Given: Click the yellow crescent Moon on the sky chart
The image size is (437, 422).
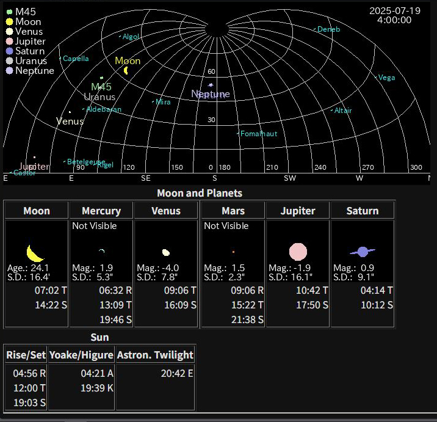Looking at the screenshot, I should (126, 70).
